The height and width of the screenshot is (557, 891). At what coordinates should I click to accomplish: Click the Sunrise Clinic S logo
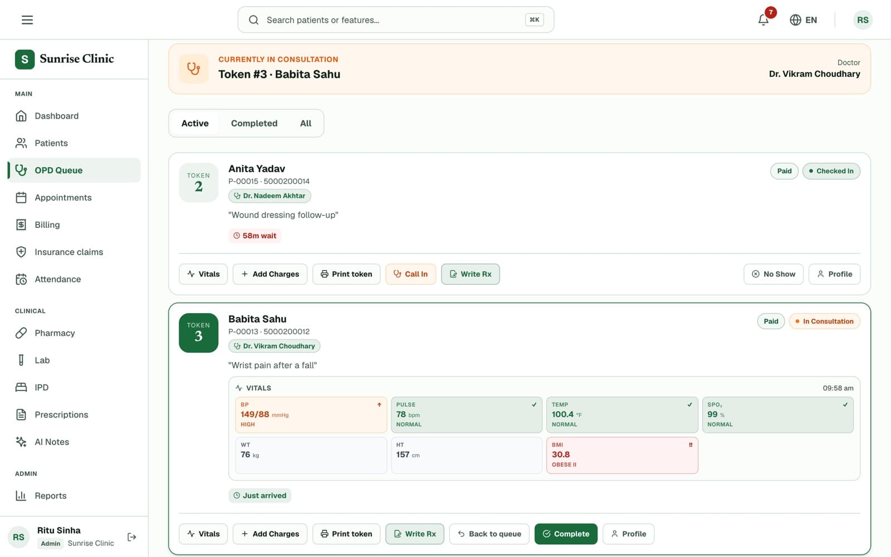25,59
